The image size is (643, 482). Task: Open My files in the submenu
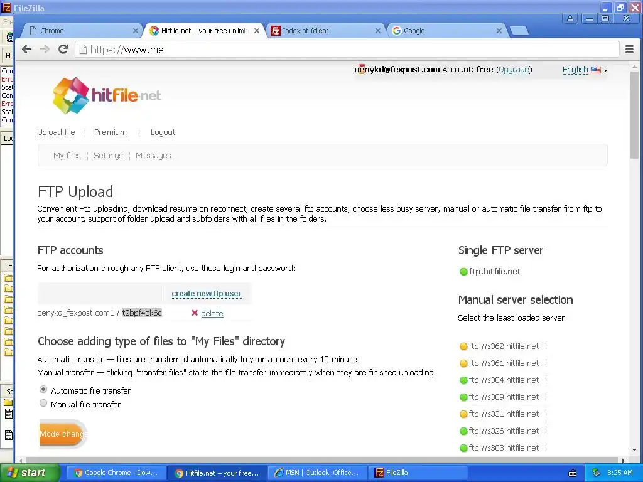click(x=67, y=156)
